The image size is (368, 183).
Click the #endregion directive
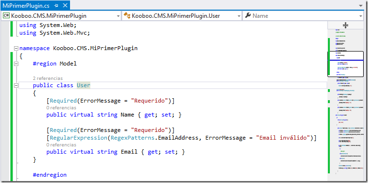50,175
